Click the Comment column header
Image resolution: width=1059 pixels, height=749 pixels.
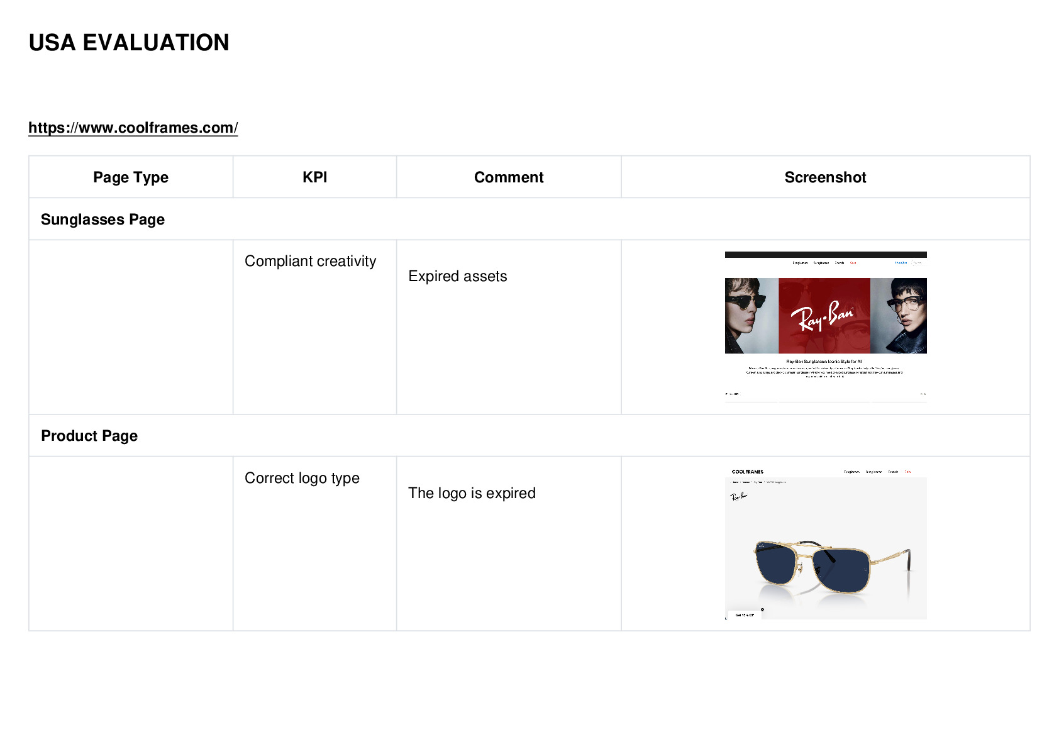pyautogui.click(x=509, y=177)
